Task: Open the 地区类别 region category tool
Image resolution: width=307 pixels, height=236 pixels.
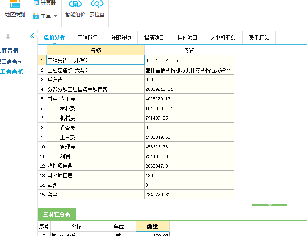Action: [15, 10]
